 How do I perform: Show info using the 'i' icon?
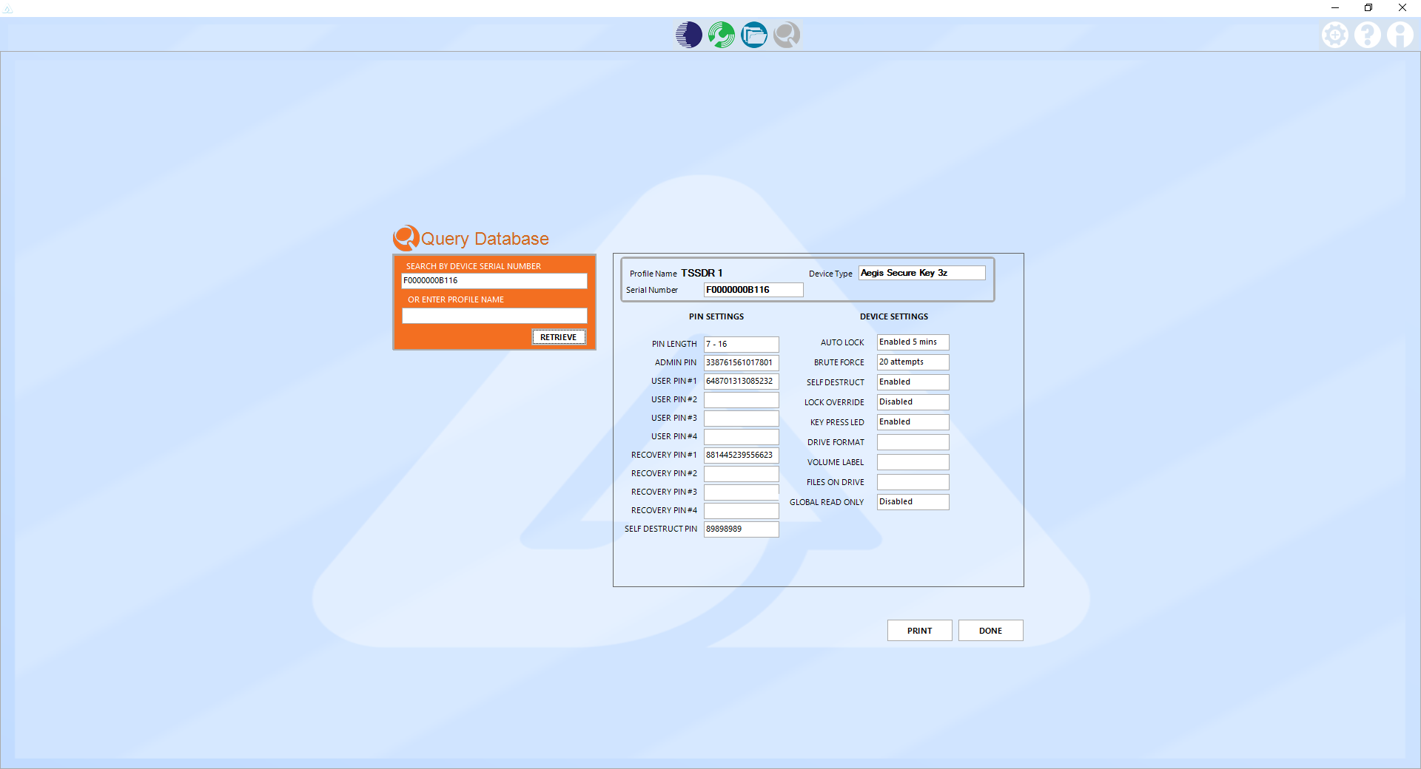click(1400, 35)
